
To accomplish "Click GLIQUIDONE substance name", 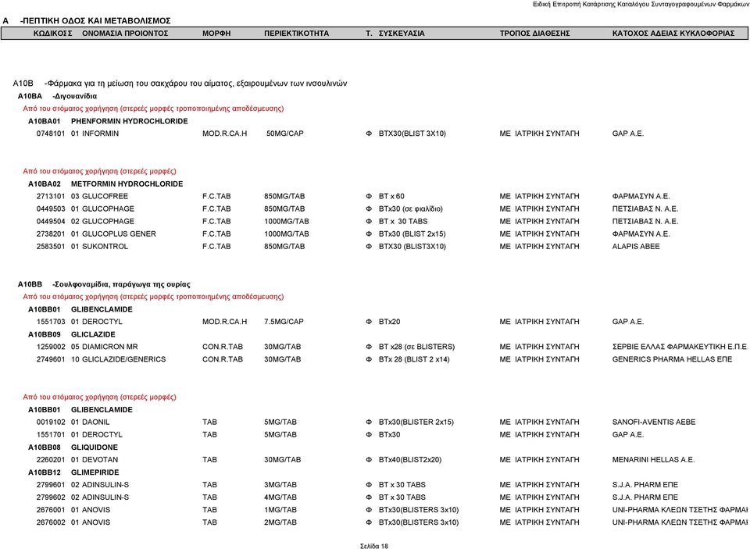I will coord(95,447).
